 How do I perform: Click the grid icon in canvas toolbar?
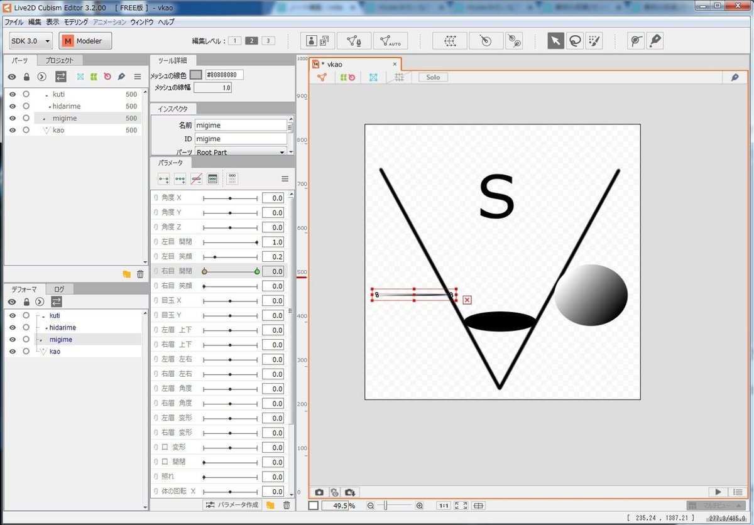[x=399, y=77]
